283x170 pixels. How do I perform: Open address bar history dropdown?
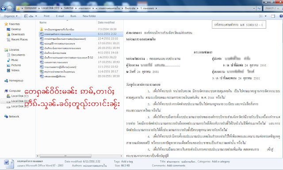(x=254, y=8)
